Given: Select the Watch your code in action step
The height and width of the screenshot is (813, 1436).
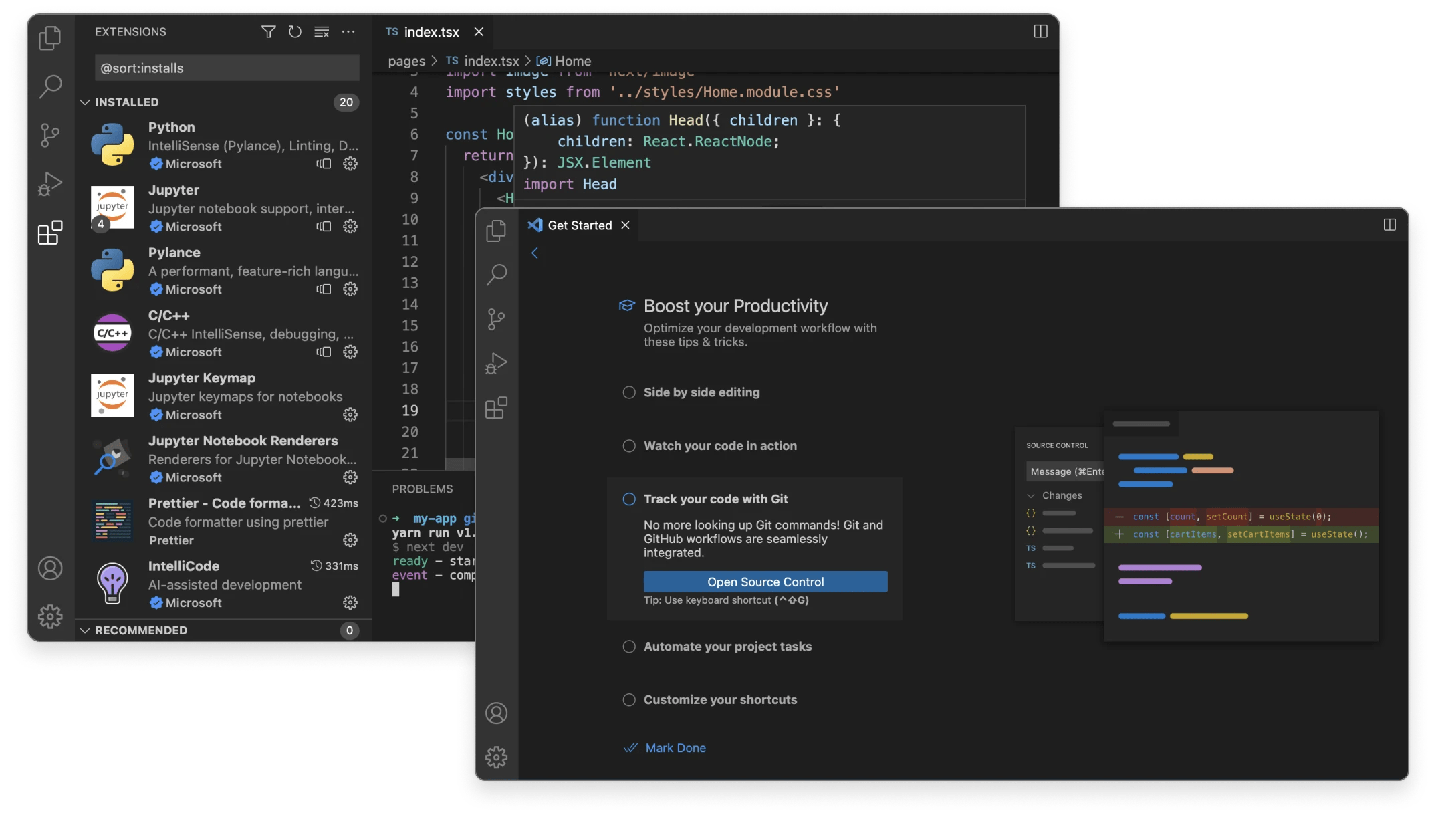Looking at the screenshot, I should 719,446.
